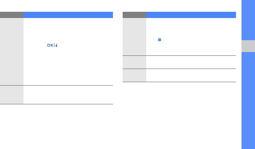Image resolution: width=255 pixels, height=149 pixels.
Task: Click the right table's blue header bar
Action: (x=191, y=15)
